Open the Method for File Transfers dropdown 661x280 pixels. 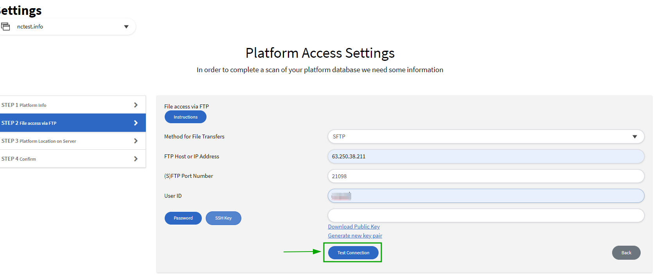click(x=485, y=136)
